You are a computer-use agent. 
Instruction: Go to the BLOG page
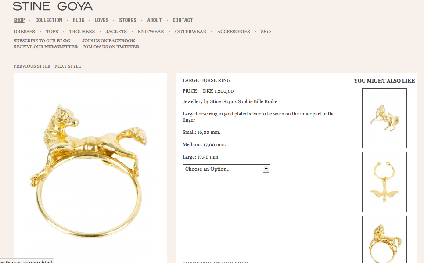[78, 20]
